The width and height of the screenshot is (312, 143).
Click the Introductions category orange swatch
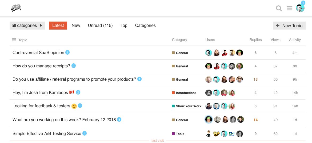tap(173, 93)
